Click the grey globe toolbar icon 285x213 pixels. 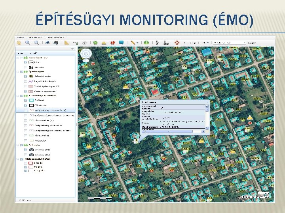[84, 43]
